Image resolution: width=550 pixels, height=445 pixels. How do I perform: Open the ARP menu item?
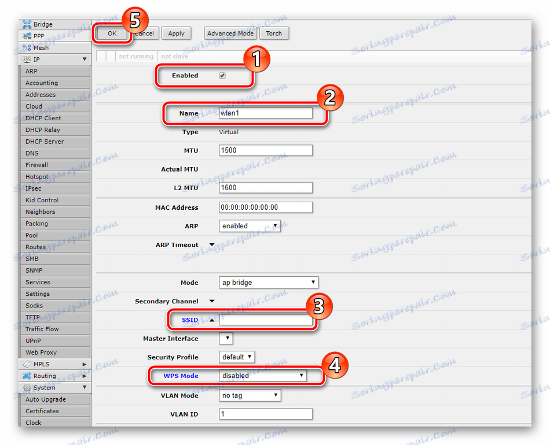coord(55,71)
